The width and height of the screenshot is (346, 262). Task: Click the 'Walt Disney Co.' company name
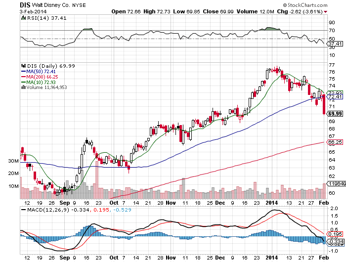pyautogui.click(x=51, y=5)
